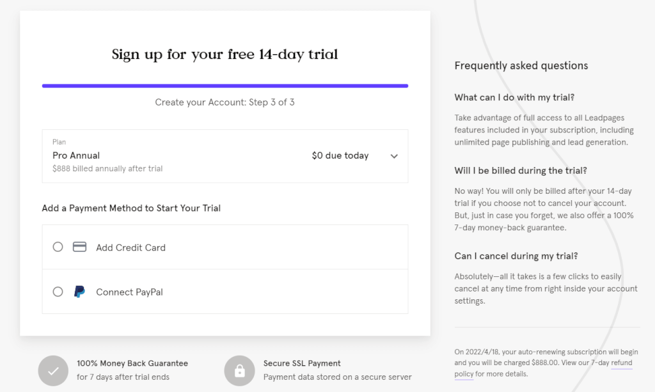Click the secure SSL padlock icon

point(239,371)
